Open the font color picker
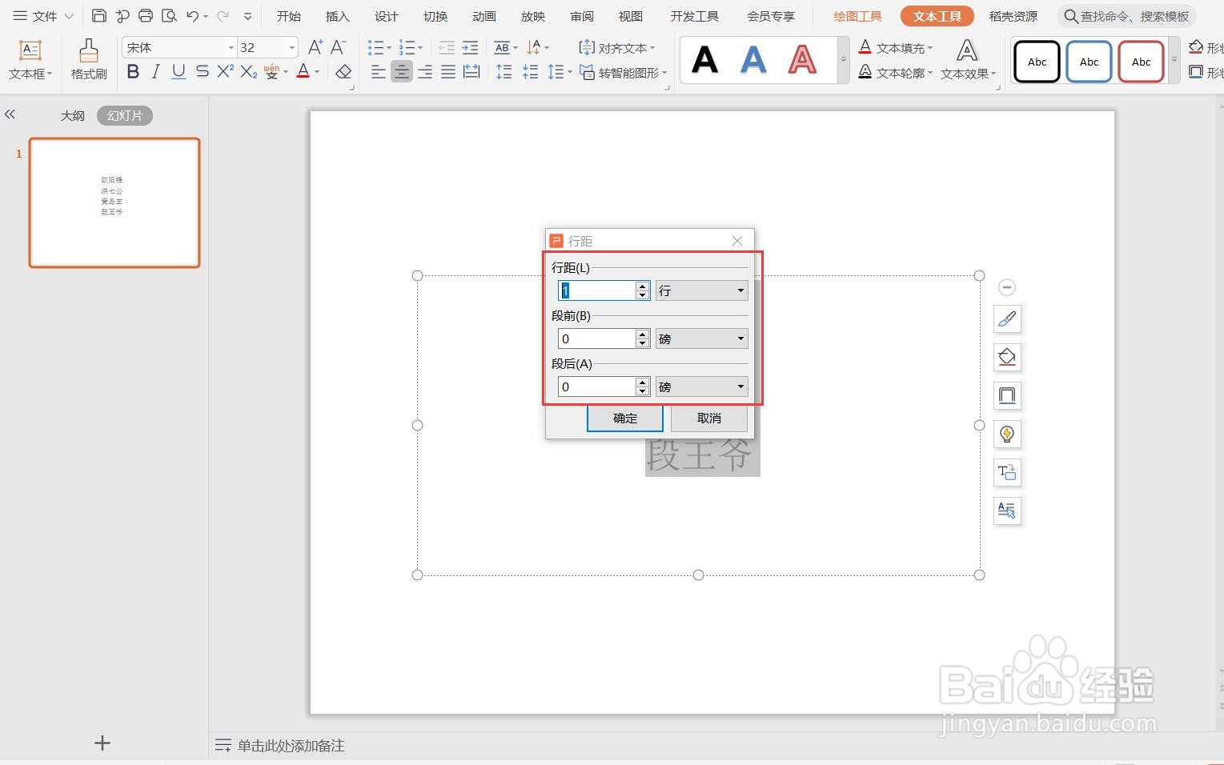The image size is (1224, 765). click(317, 72)
